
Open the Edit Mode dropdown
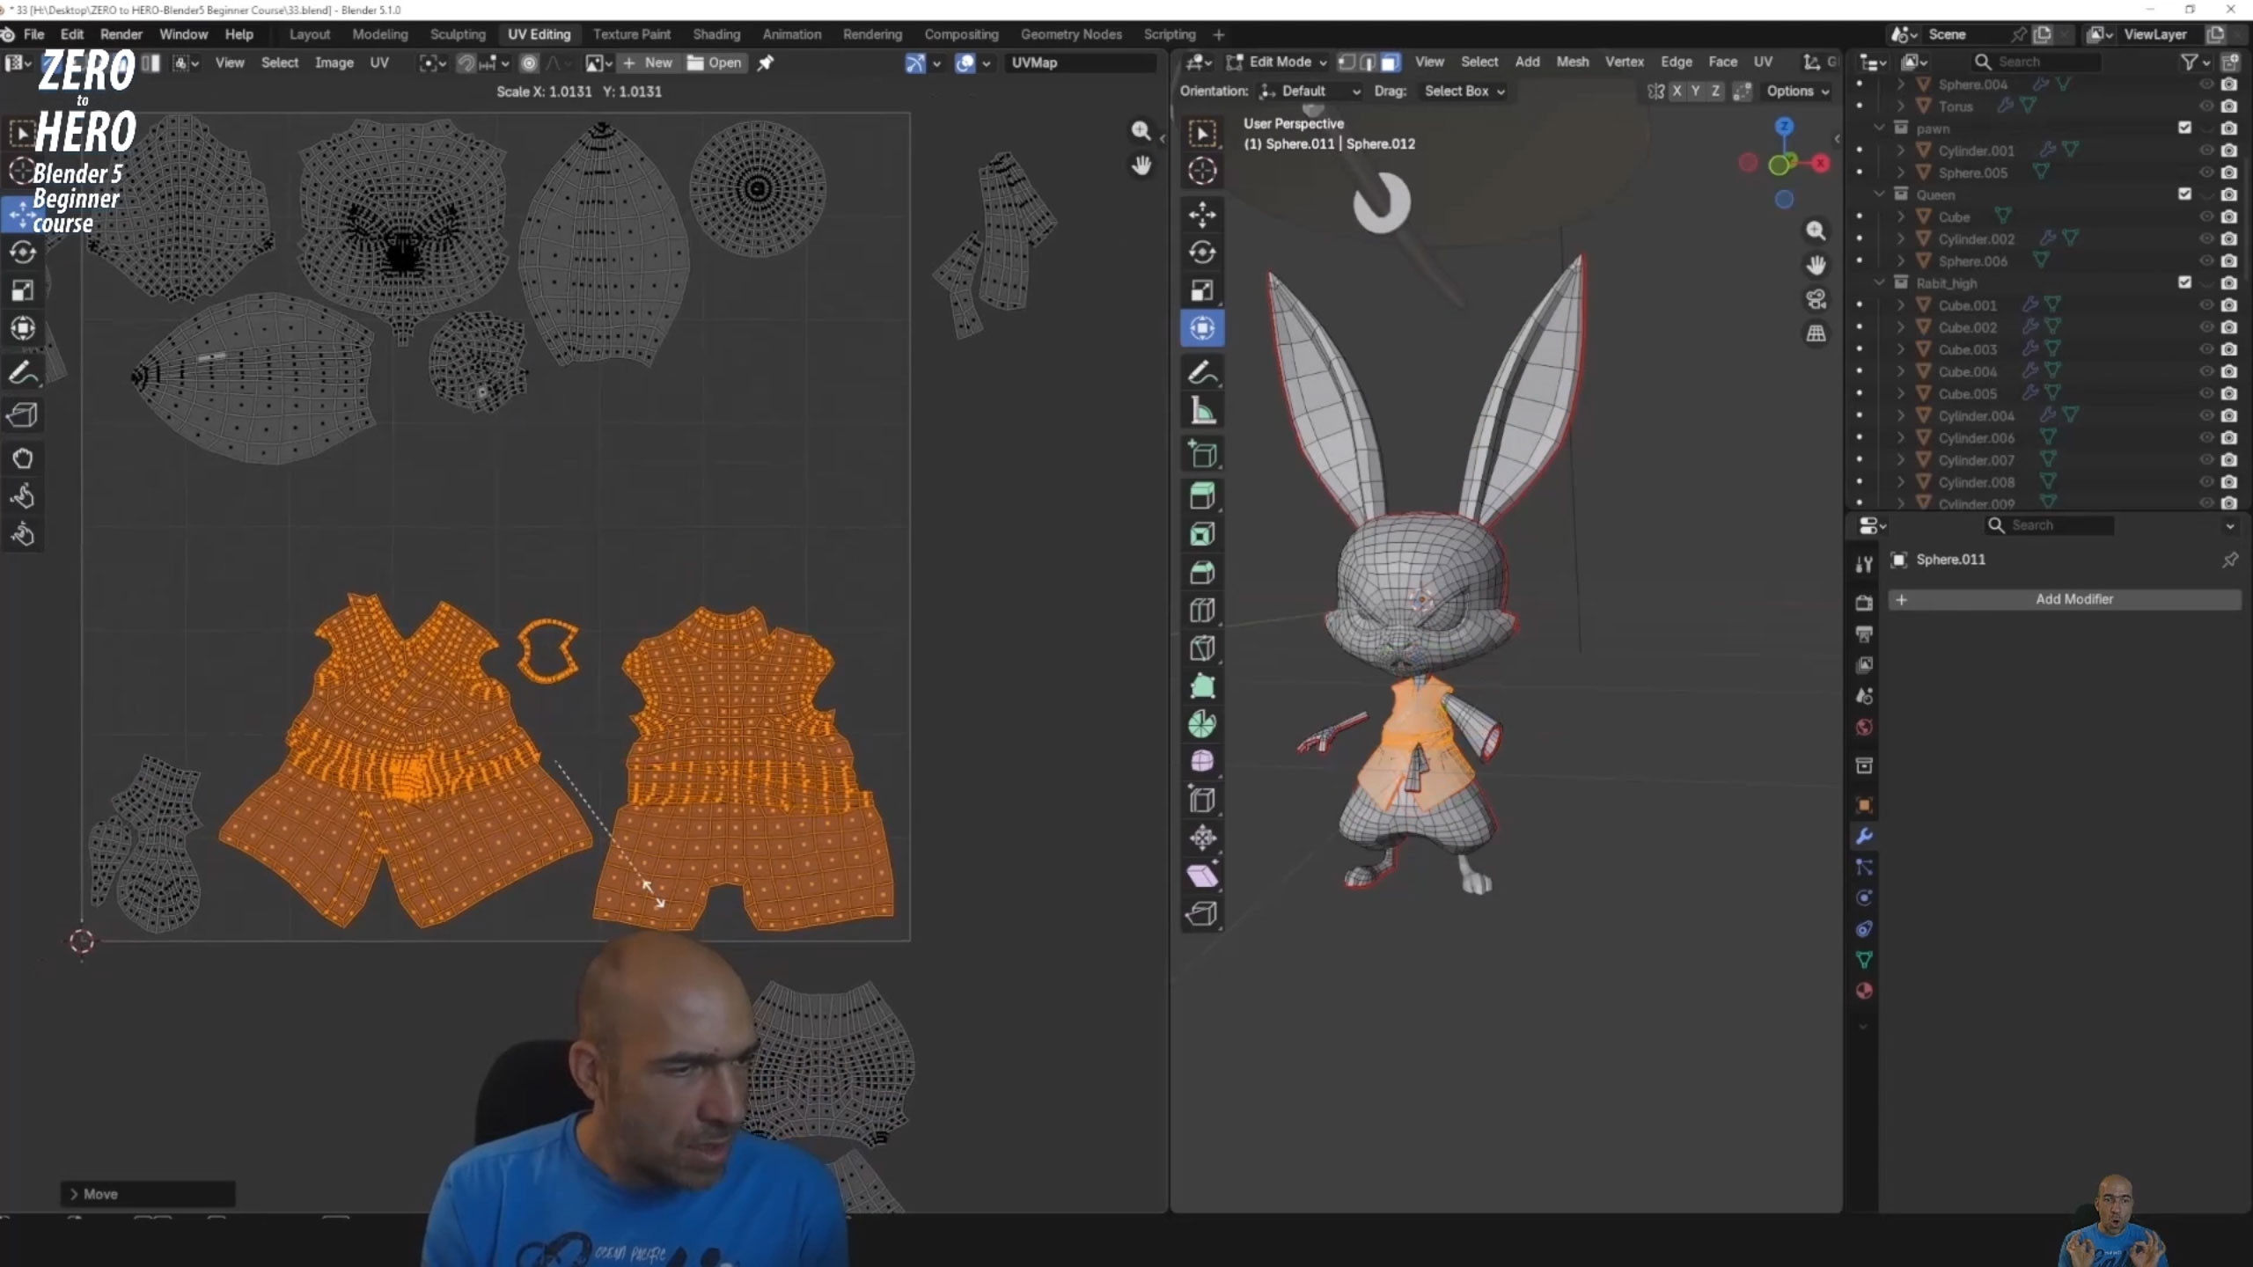tap(1276, 62)
